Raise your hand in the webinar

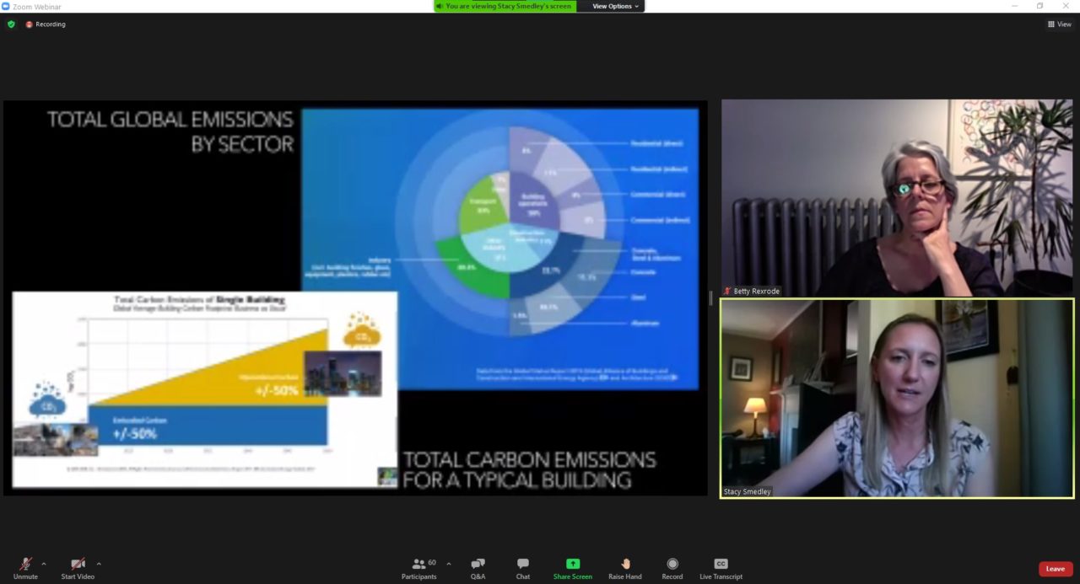[625, 568]
